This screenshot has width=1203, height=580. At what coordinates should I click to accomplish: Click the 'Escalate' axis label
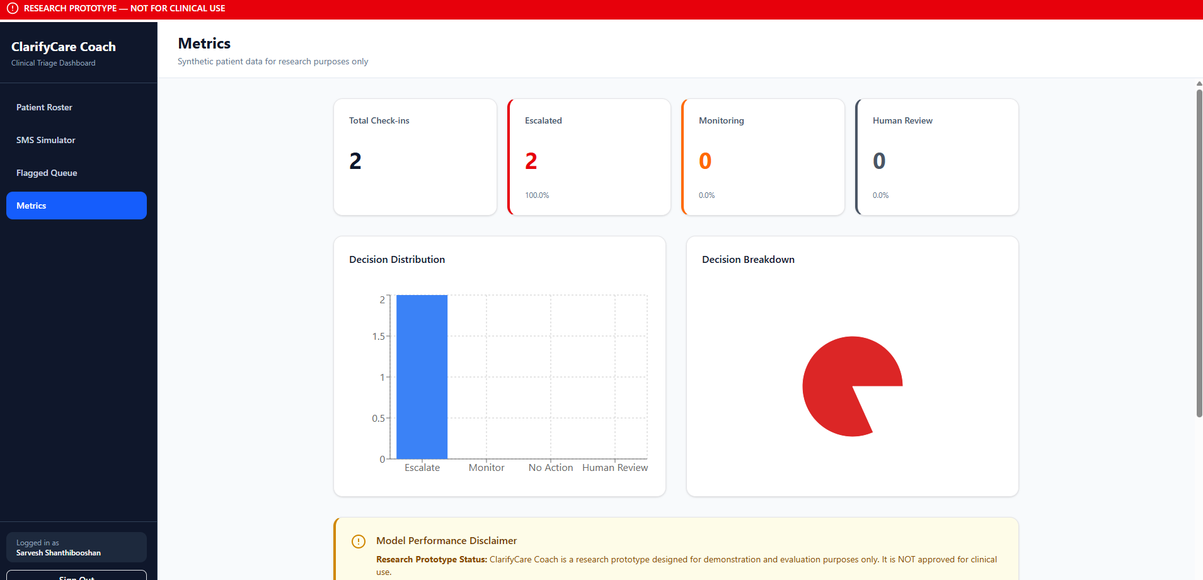click(422, 468)
